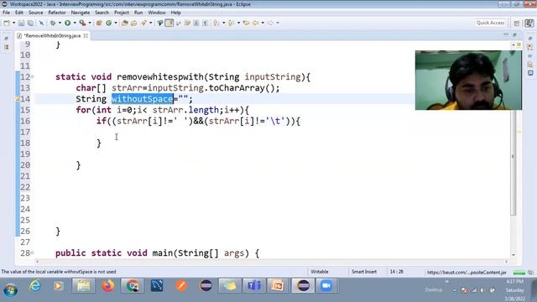
Task: Click the yellow overview ruler warning marker
Action: point(519,132)
